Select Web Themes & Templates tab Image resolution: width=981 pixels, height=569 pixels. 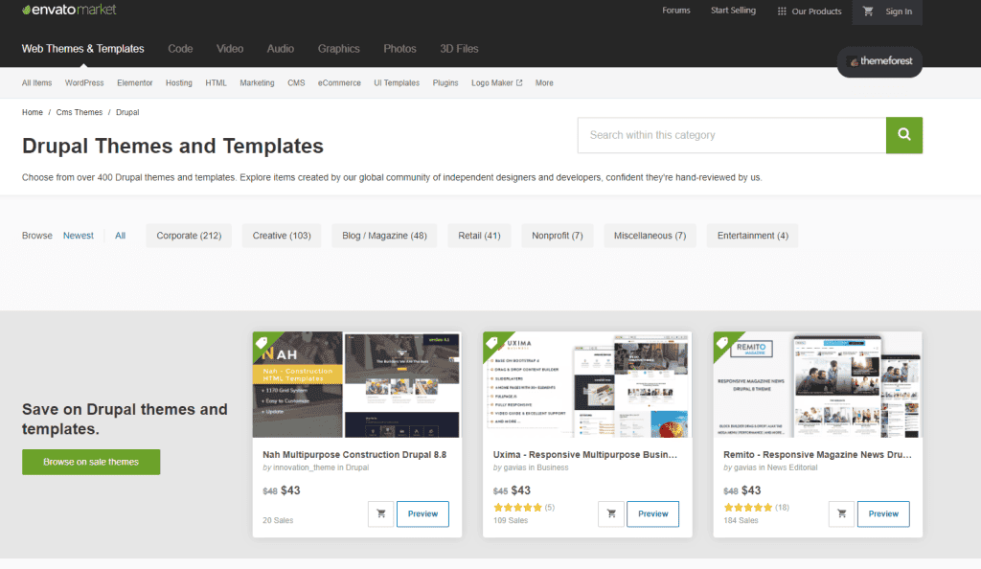[83, 49]
